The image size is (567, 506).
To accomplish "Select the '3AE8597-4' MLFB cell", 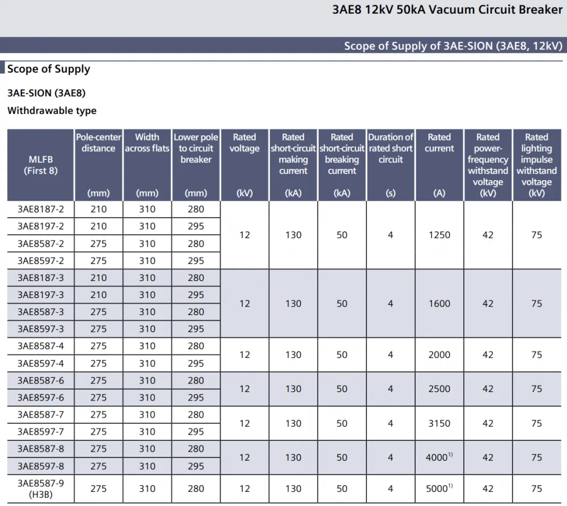I will pos(40,363).
